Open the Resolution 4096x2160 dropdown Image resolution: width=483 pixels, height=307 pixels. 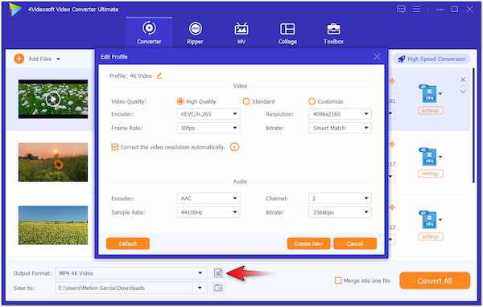[x=340, y=114]
